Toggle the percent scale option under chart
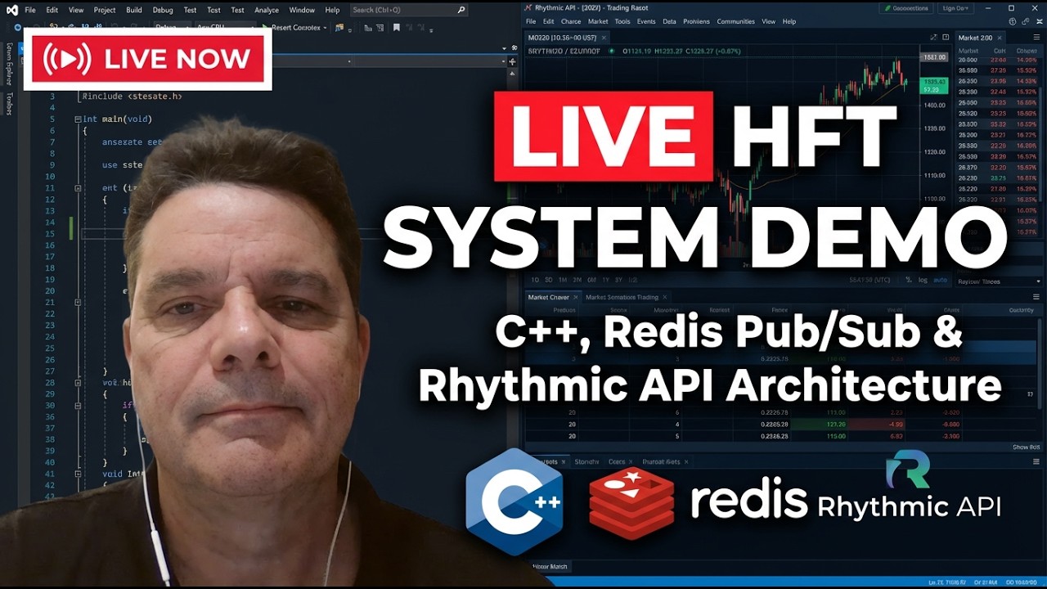This screenshot has height=589, width=1047. pyautogui.click(x=910, y=280)
